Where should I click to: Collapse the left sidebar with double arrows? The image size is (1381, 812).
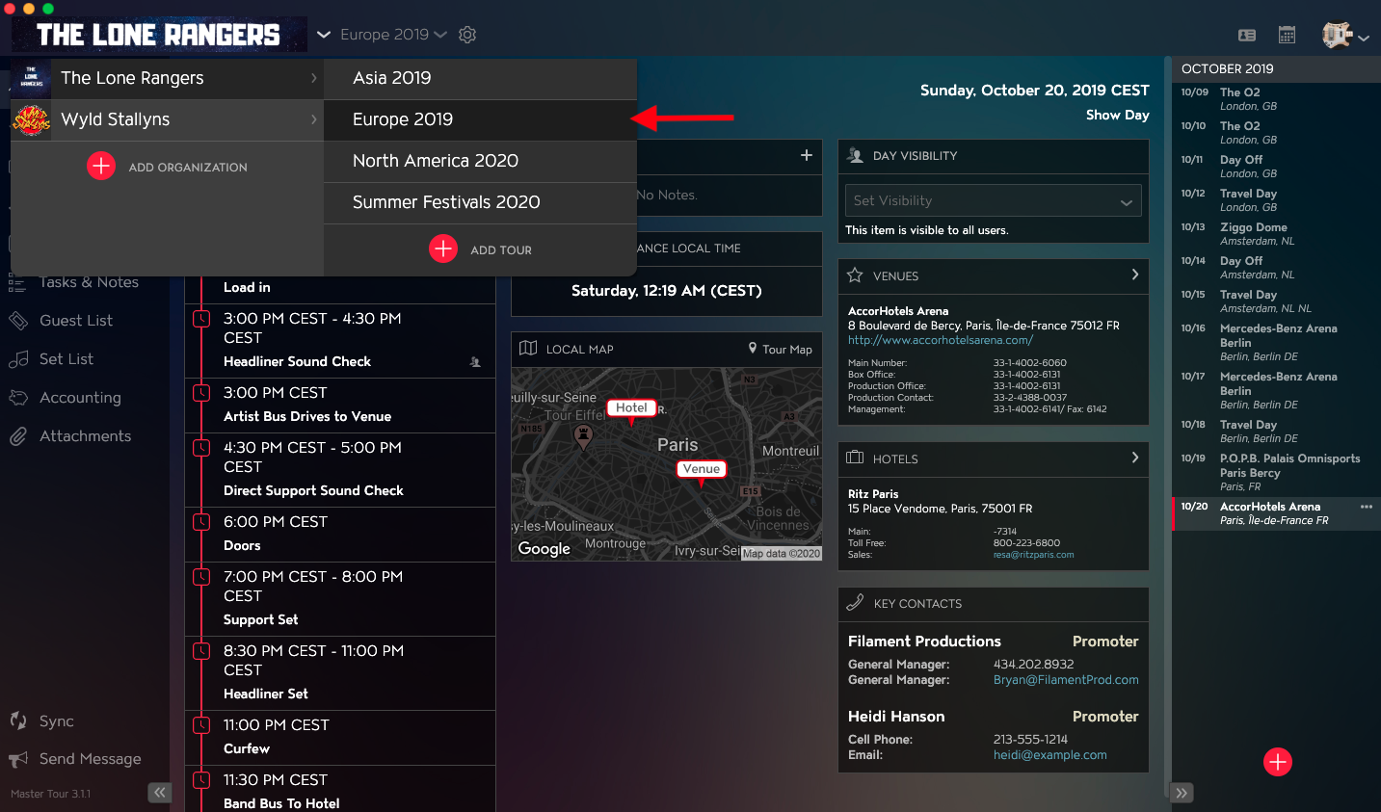click(x=159, y=793)
